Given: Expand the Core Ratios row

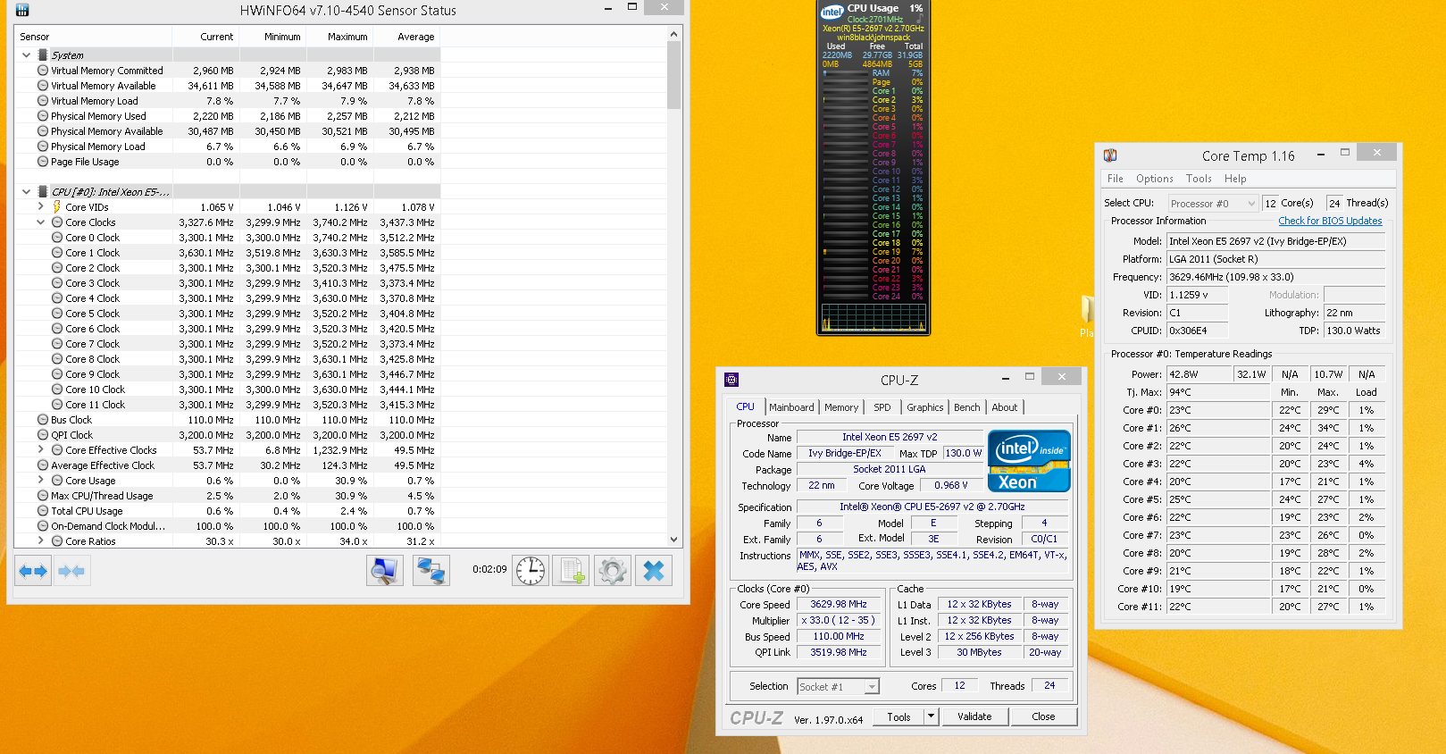Looking at the screenshot, I should (40, 541).
